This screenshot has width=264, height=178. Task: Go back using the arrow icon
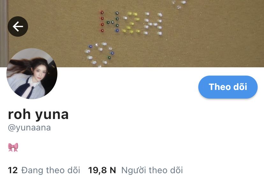point(18,26)
